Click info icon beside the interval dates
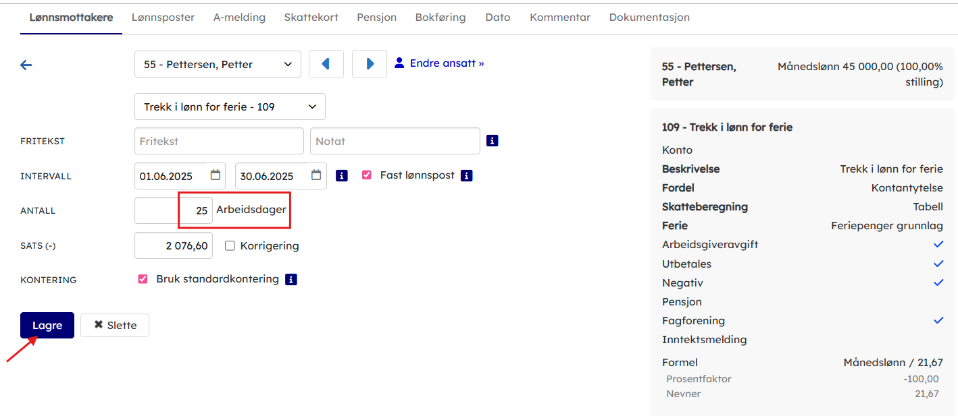Image resolution: width=958 pixels, height=416 pixels. 342,176
